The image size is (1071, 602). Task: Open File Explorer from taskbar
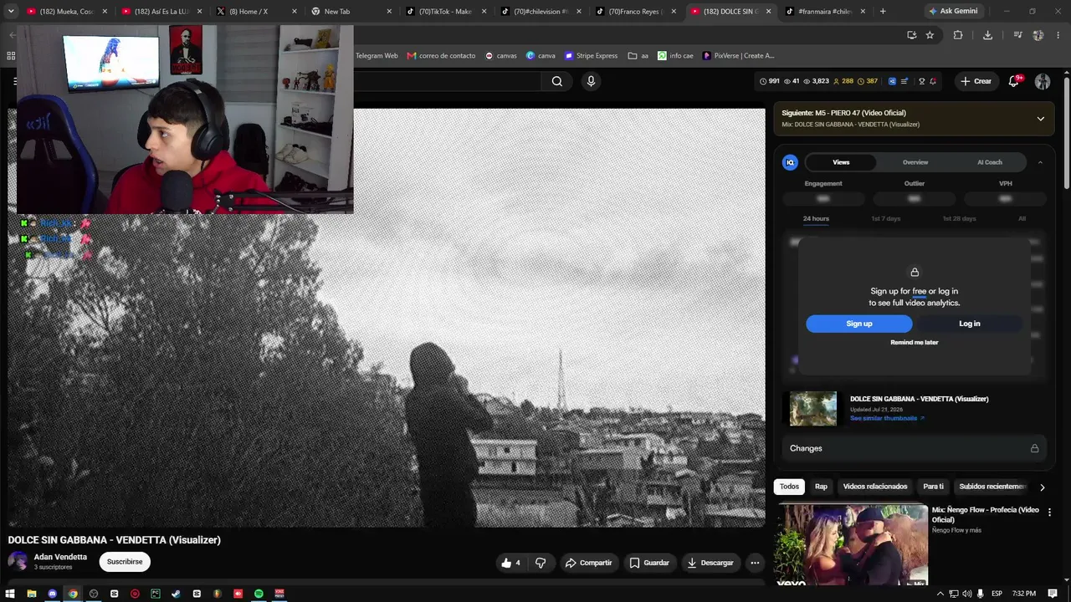[32, 594]
